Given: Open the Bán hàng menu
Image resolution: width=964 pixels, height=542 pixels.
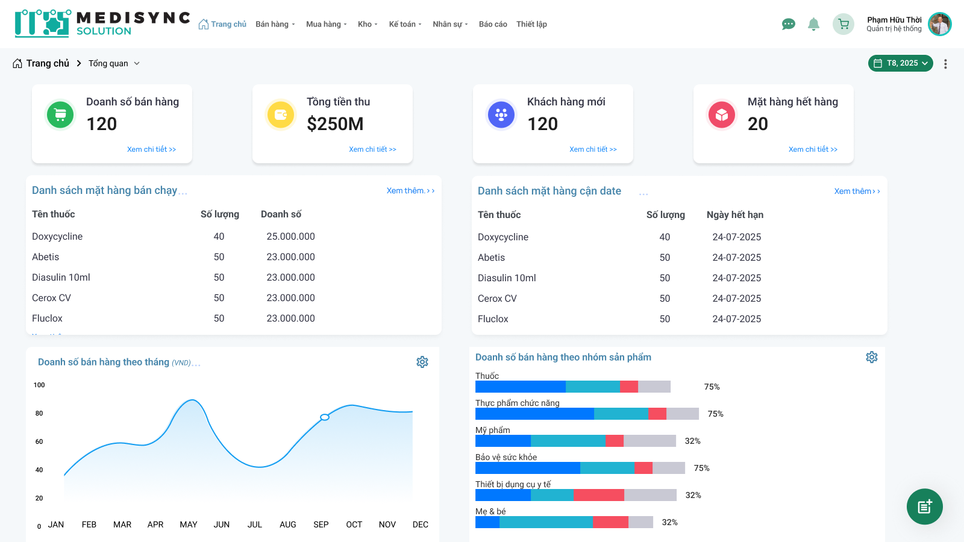Looking at the screenshot, I should [275, 24].
